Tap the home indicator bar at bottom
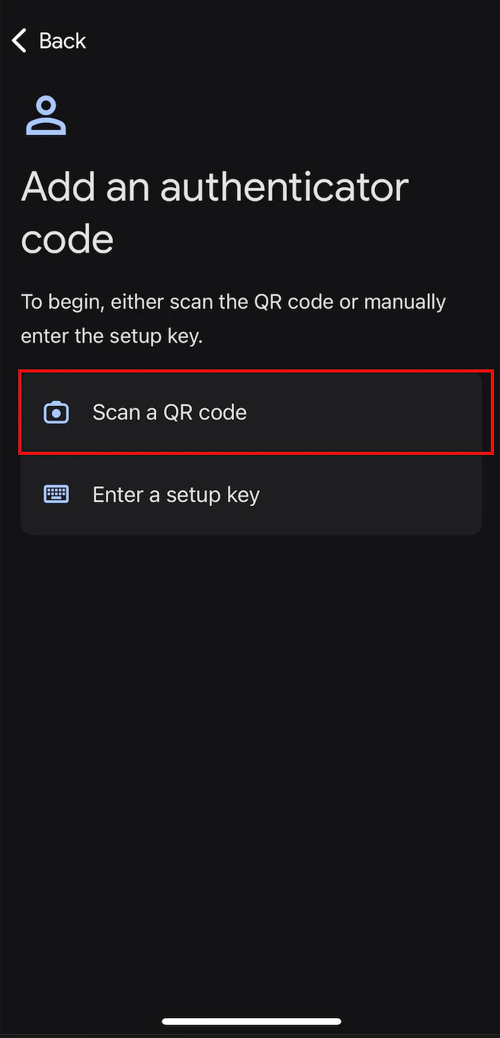The image size is (500, 1038). click(250, 1020)
